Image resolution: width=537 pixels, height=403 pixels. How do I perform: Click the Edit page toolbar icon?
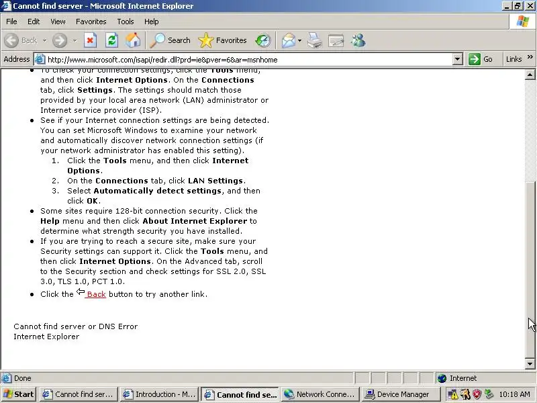(336, 40)
